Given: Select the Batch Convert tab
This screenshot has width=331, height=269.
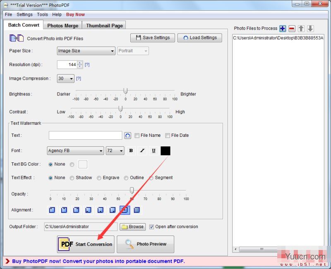Looking at the screenshot, I should click(24, 25).
